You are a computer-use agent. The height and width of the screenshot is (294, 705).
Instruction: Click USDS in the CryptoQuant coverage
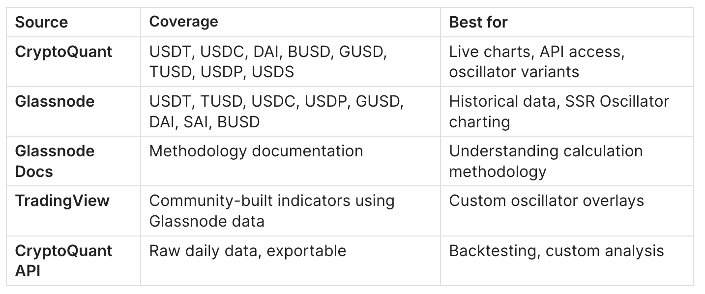point(273,72)
